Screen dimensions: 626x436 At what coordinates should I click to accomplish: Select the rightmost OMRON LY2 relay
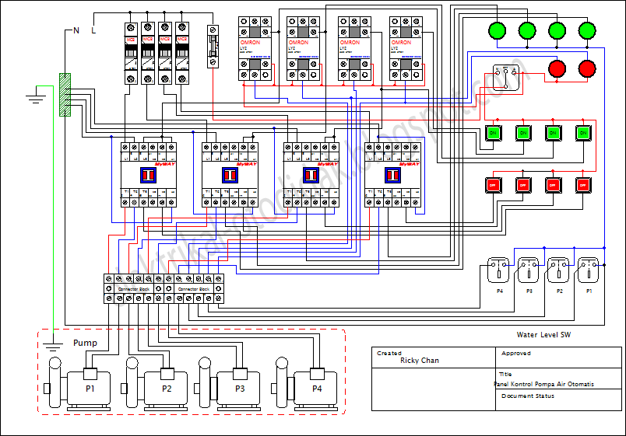(406, 48)
